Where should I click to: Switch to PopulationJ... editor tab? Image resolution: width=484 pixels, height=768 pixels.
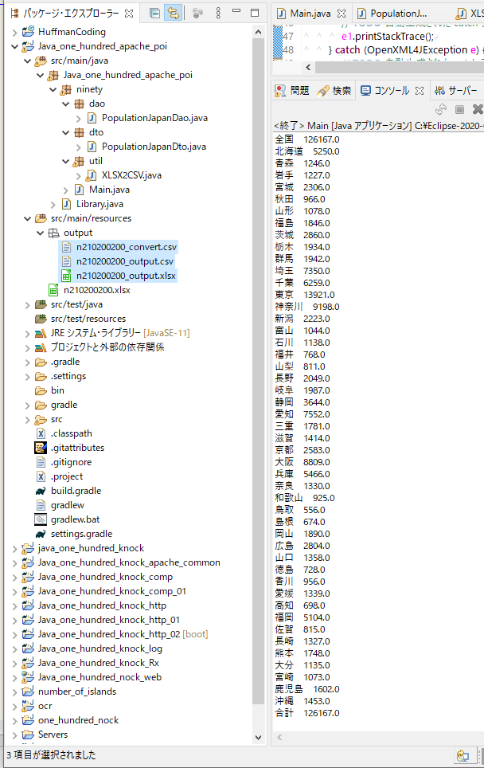(398, 14)
